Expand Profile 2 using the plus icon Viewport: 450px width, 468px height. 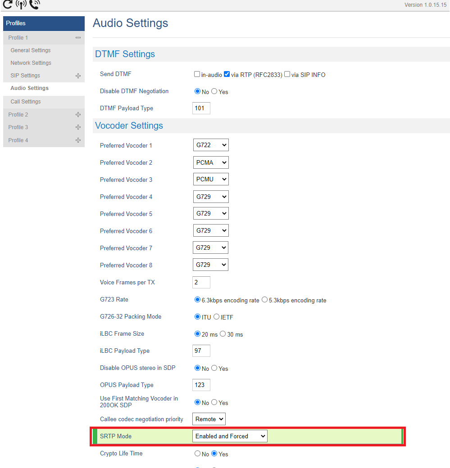[78, 115]
